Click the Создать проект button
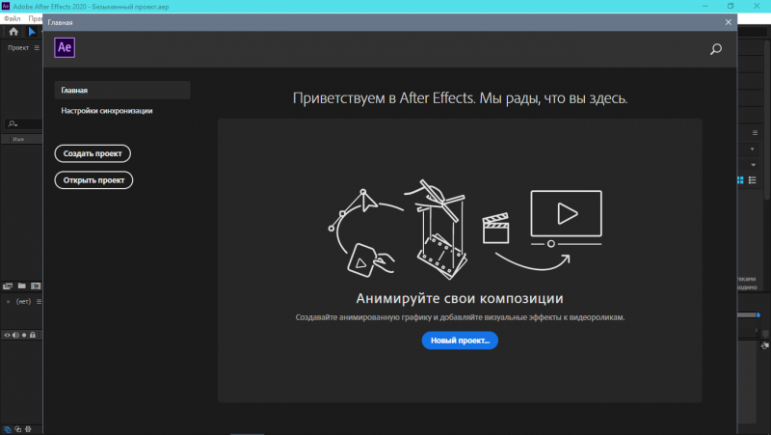This screenshot has height=435, width=771. pyautogui.click(x=93, y=153)
